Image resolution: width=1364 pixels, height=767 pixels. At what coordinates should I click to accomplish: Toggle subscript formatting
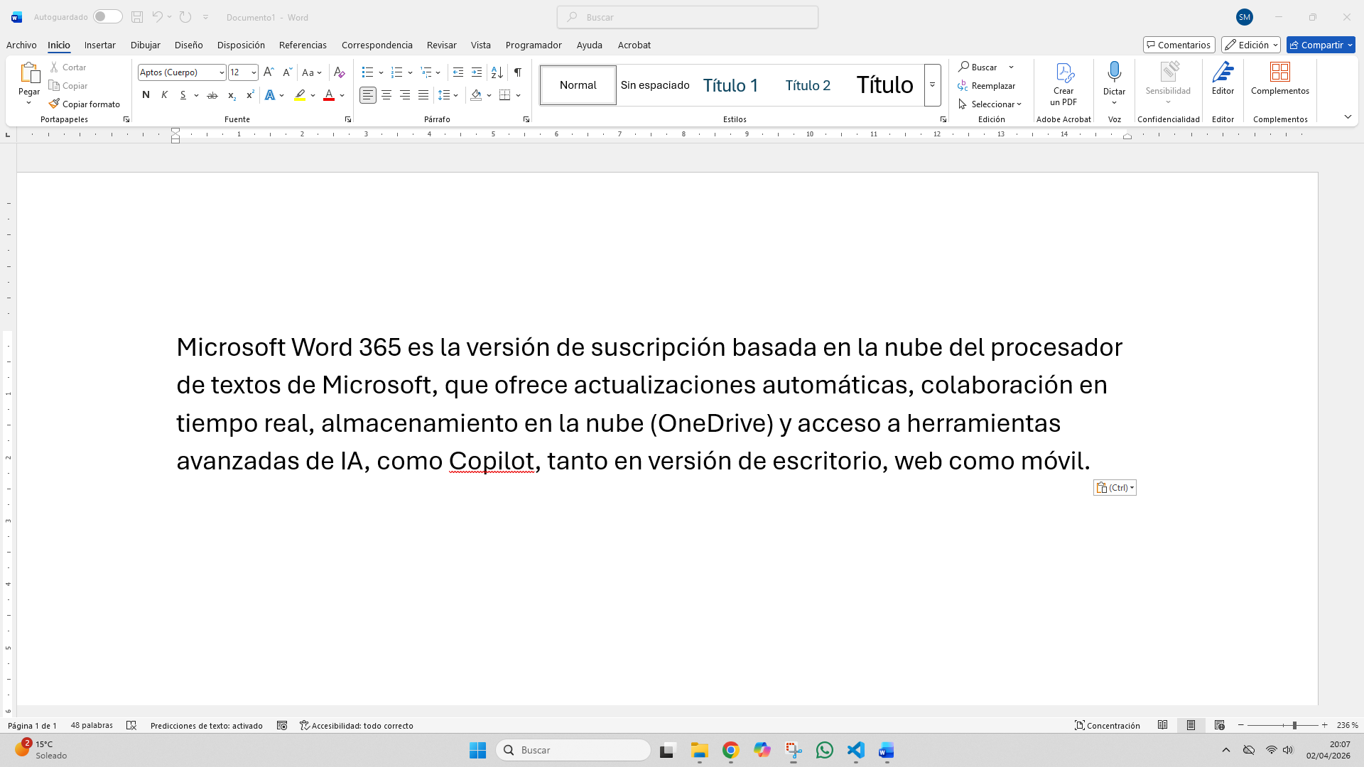pos(231,94)
